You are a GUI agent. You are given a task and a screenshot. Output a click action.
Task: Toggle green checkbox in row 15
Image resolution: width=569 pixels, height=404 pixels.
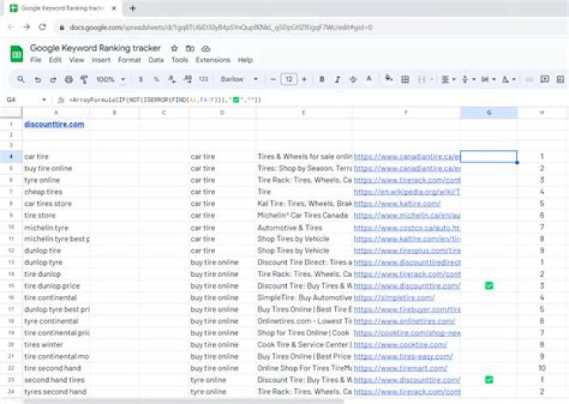tap(489, 286)
